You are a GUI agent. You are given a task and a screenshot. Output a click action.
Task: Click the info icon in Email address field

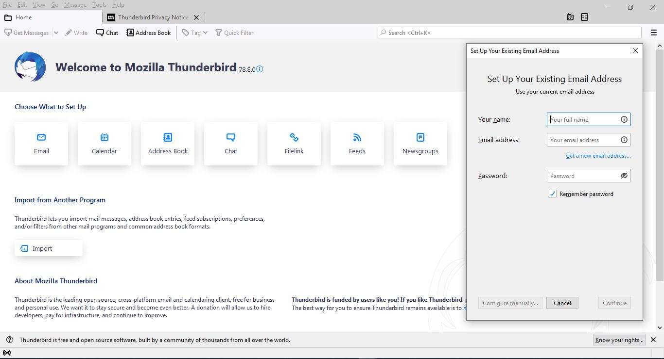click(624, 140)
